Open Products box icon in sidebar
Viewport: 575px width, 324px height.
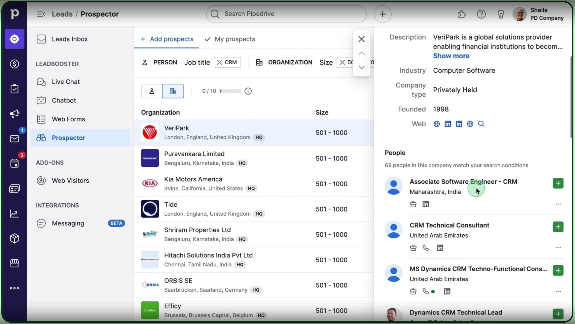click(x=15, y=238)
